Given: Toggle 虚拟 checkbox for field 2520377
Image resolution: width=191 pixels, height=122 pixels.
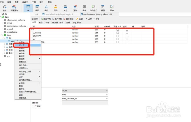Looking at the screenshot, I should [127, 36].
